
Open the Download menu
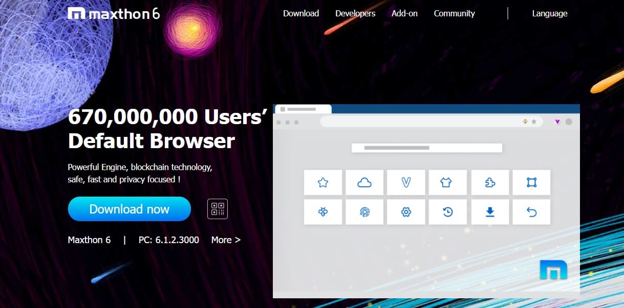point(301,14)
